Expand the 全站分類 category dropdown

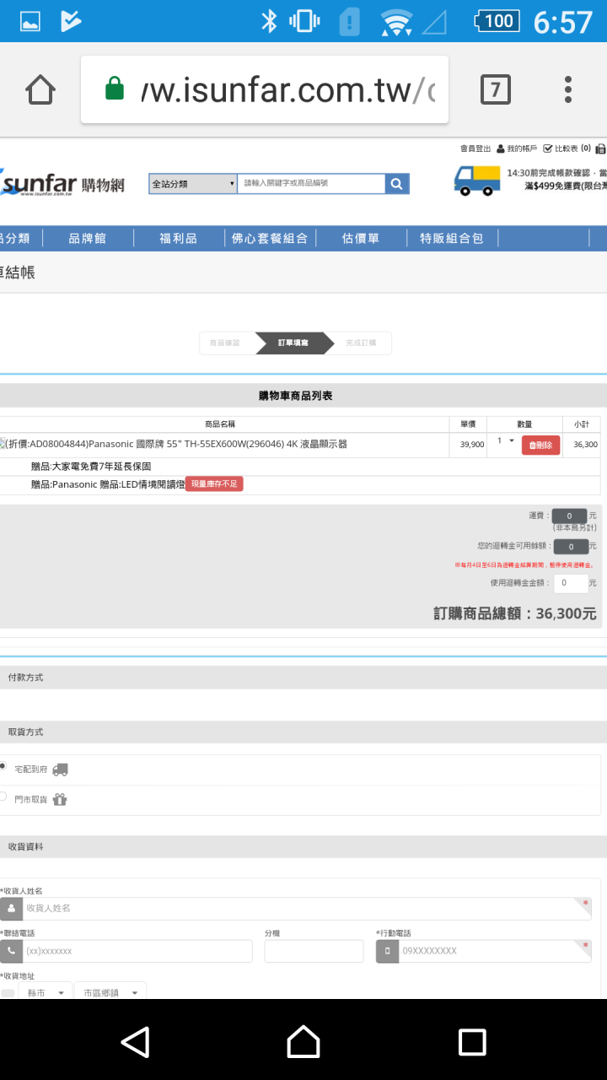pyautogui.click(x=193, y=183)
